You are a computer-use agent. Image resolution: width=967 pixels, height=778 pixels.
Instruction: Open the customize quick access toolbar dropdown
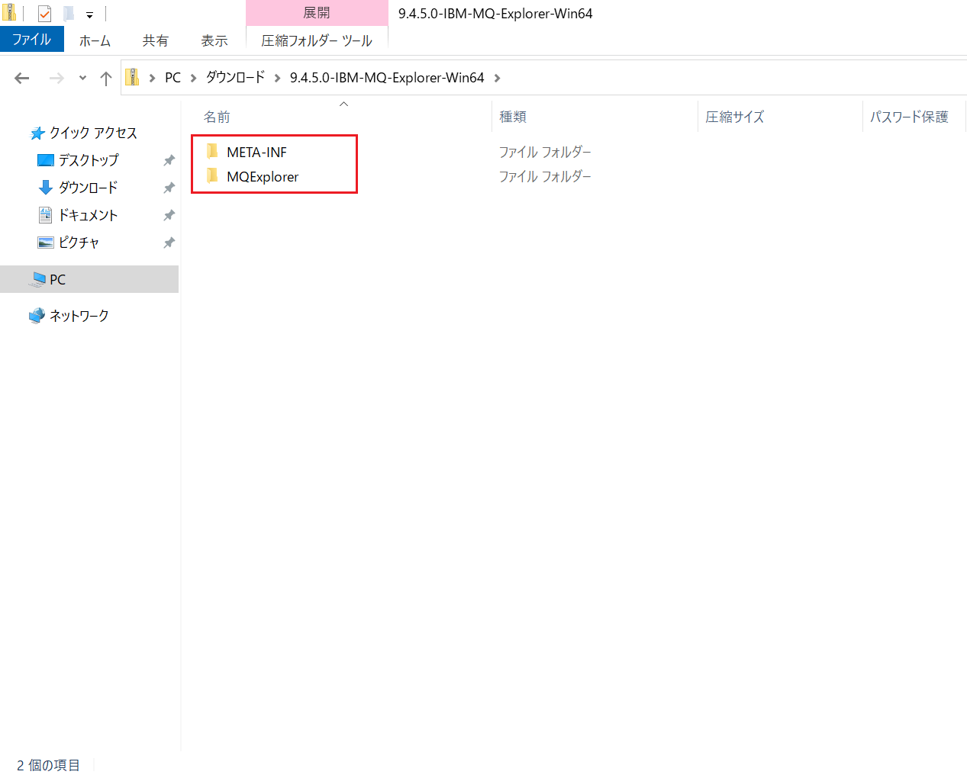(x=89, y=14)
